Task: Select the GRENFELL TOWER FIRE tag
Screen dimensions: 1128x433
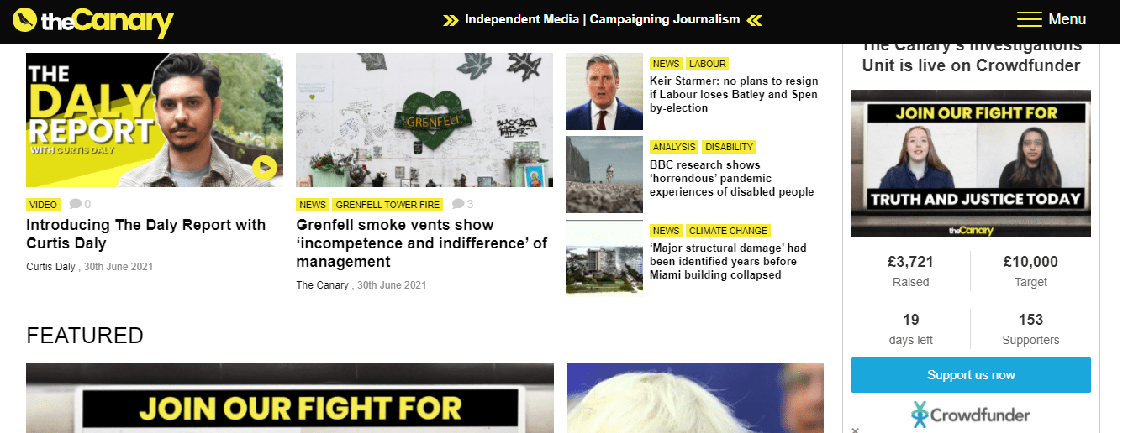Action: click(x=387, y=205)
